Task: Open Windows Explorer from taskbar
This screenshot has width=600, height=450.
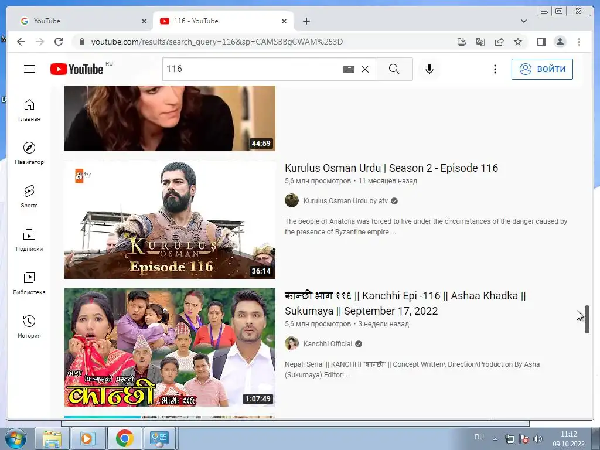Action: (x=52, y=438)
